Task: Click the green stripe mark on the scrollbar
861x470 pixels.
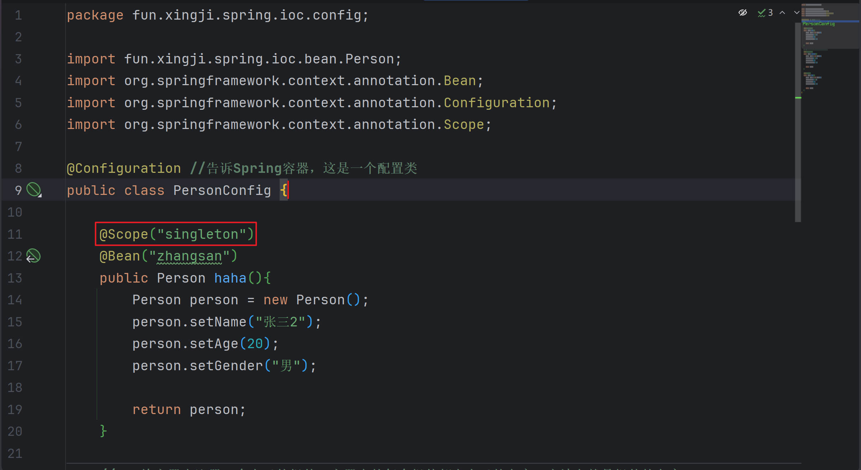Action: (798, 98)
